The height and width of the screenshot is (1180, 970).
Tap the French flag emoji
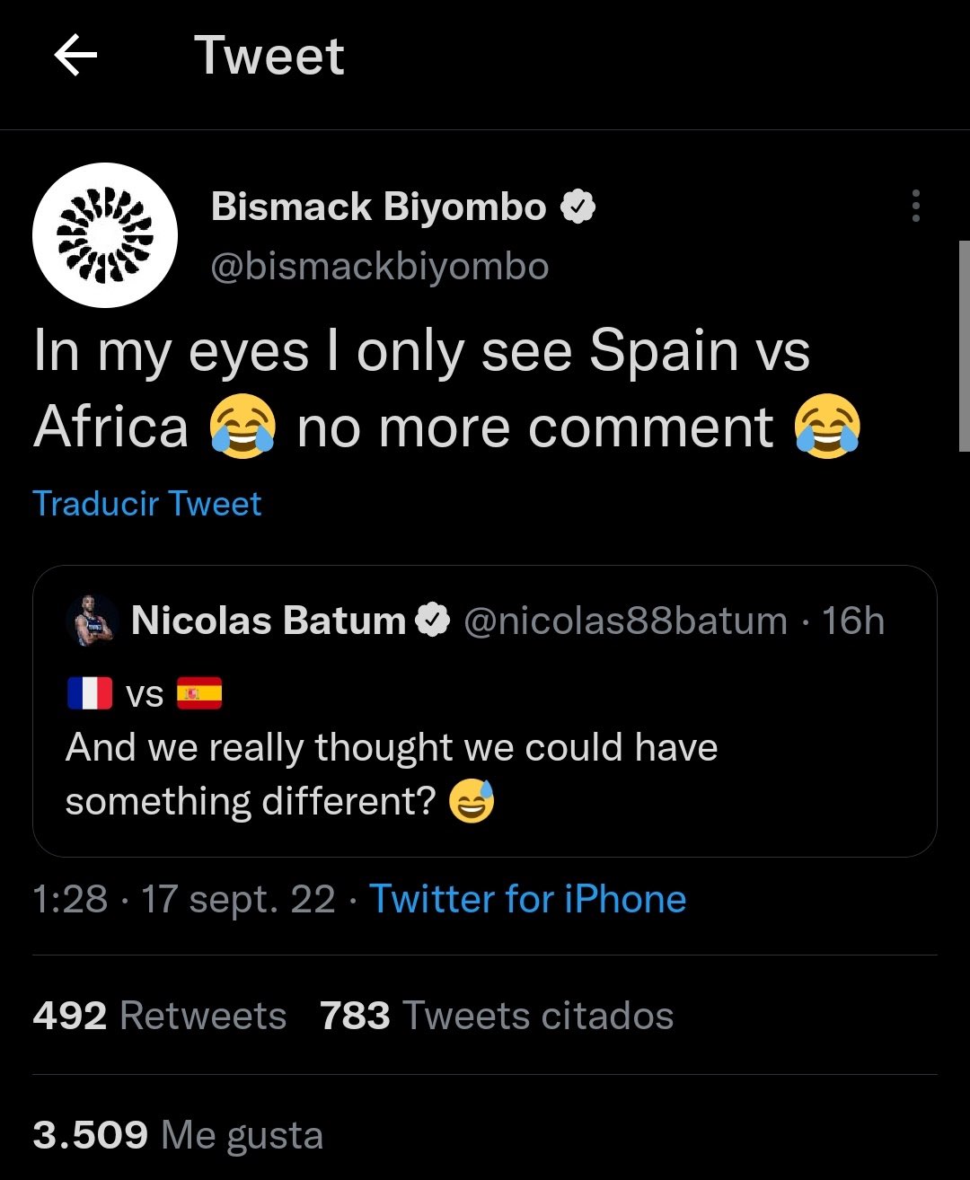click(x=90, y=693)
